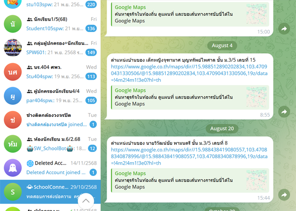The width and height of the screenshot is (296, 211).
Task: Forward the 8:55 map link message
Action: 284,112
